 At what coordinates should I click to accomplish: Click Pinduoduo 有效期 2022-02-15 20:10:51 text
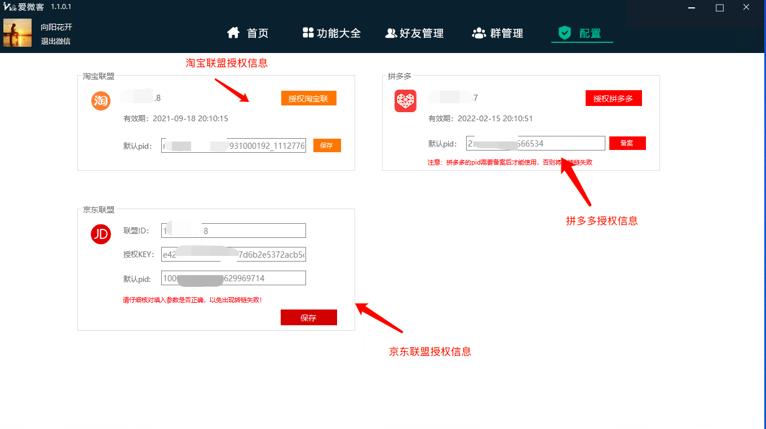click(x=480, y=118)
